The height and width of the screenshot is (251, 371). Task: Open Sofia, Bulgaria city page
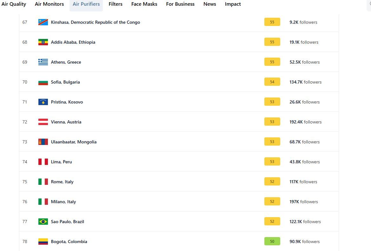[65, 82]
